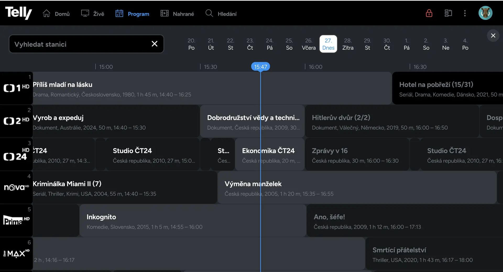Screen dimensions: 503x272
Task: Open program Zprávy v 16
Action: click(357, 154)
